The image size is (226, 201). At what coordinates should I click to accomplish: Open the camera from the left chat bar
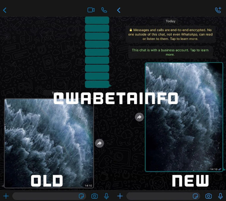[95, 196]
